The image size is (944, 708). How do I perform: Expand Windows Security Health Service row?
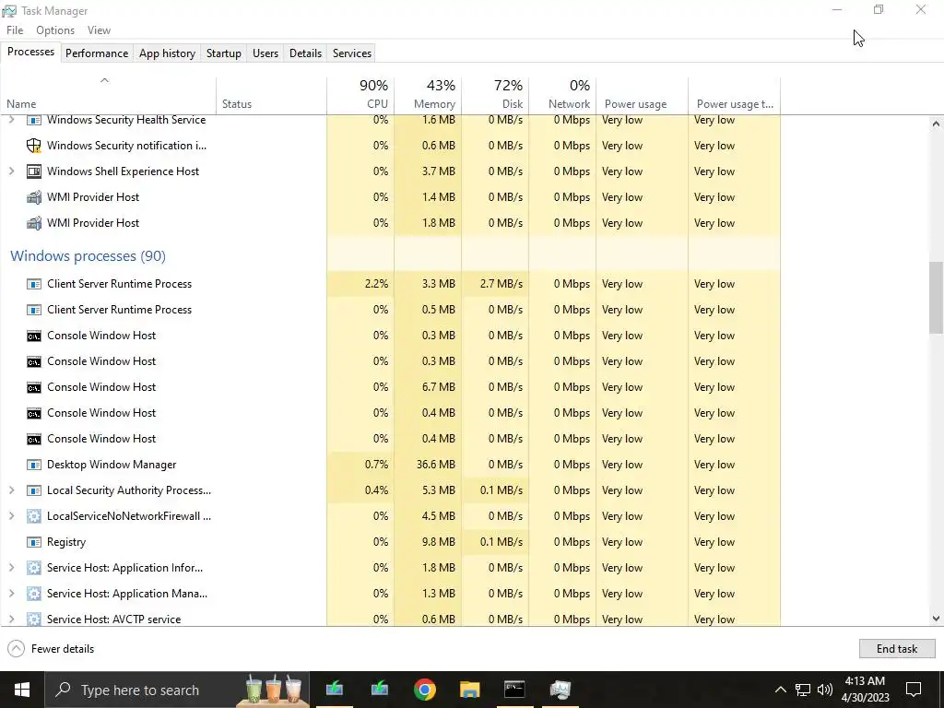tap(11, 121)
